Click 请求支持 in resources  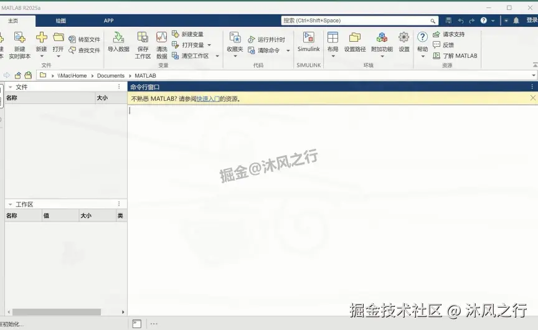coord(449,34)
